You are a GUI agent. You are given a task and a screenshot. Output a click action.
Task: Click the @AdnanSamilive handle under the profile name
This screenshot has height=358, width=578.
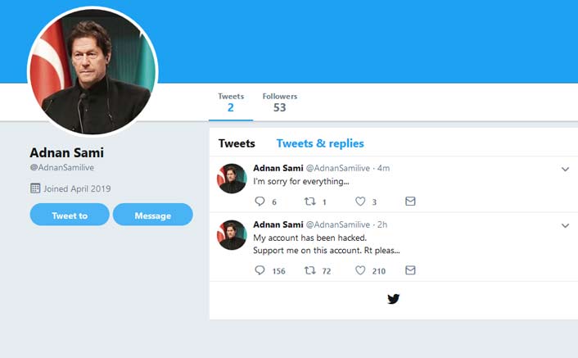[63, 168]
